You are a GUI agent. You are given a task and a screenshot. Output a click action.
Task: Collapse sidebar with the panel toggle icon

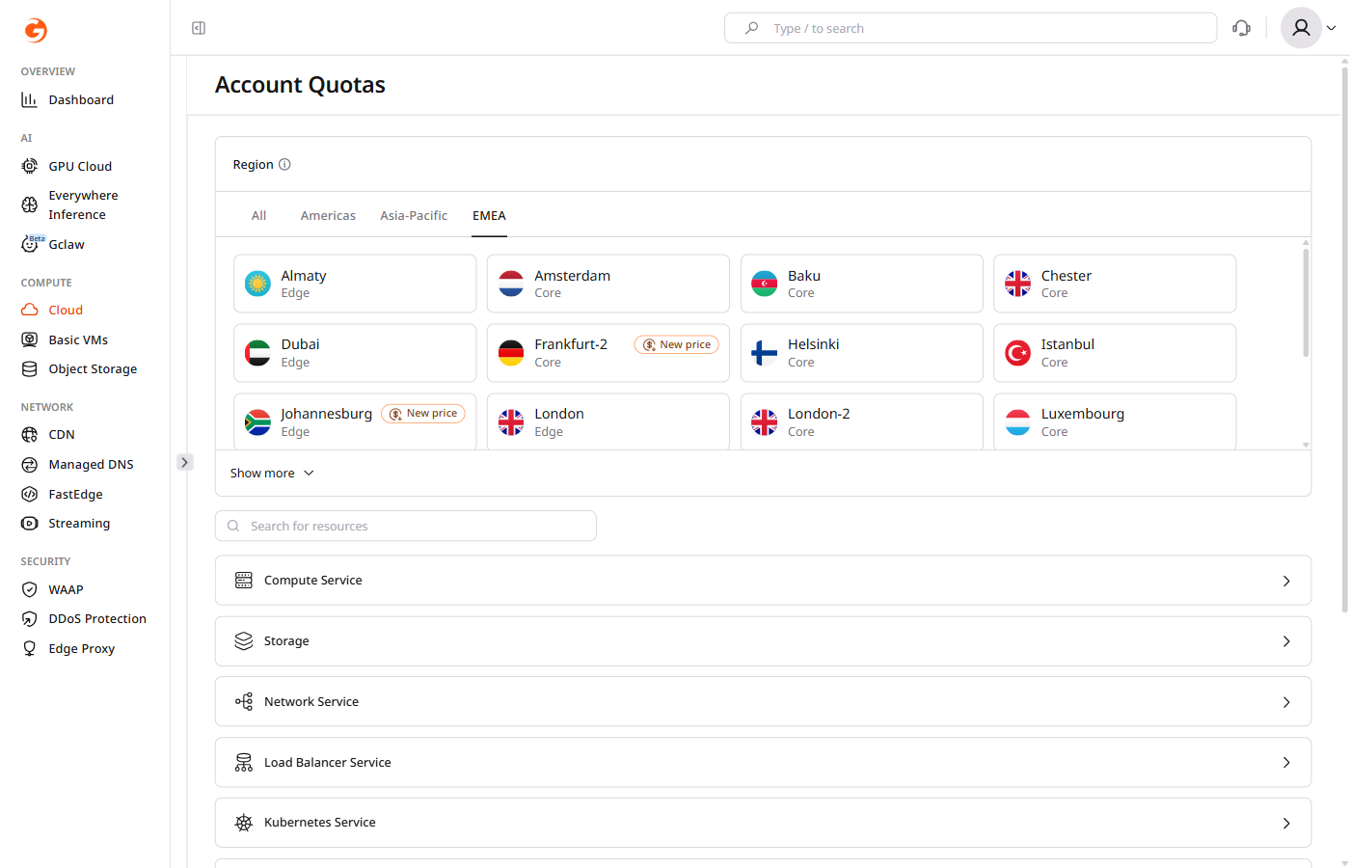point(199,28)
